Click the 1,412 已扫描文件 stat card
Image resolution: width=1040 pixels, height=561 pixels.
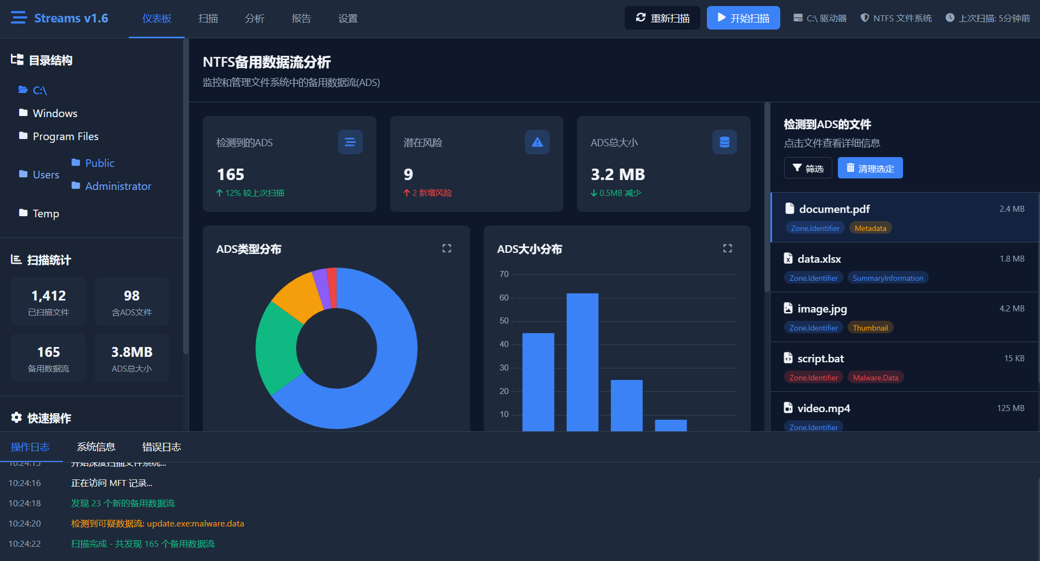pyautogui.click(x=49, y=302)
